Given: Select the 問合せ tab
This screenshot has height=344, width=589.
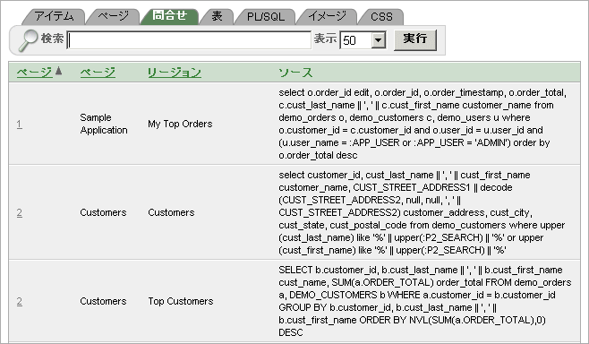Looking at the screenshot, I should pyautogui.click(x=170, y=16).
